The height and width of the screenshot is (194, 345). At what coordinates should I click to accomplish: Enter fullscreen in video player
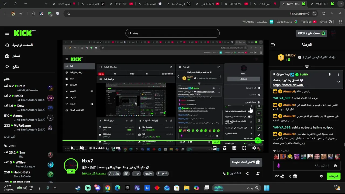pyautogui.click(x=244, y=148)
